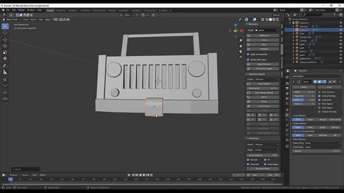Toggle Apply immediately checkbox

(248, 54)
